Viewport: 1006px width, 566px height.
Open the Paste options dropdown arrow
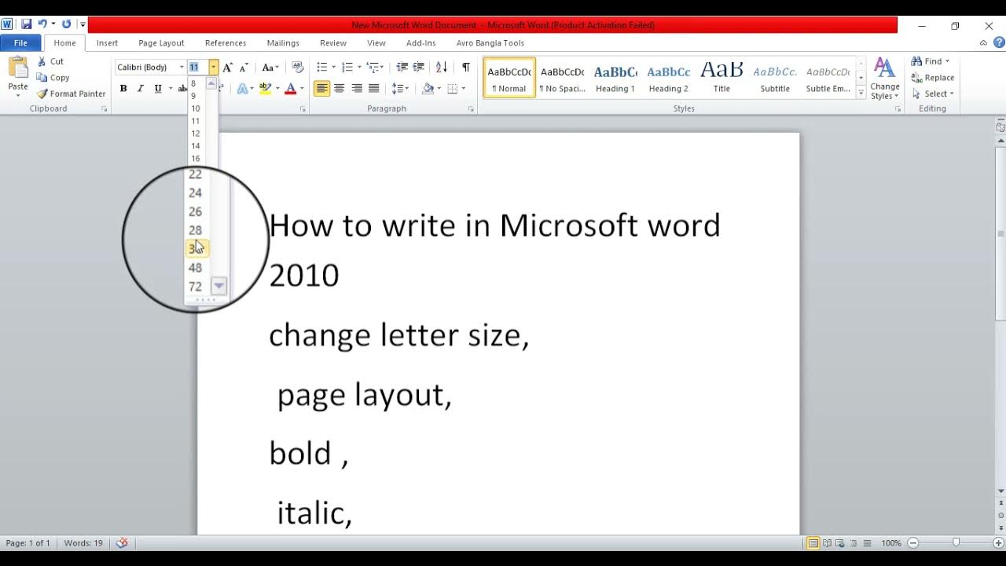[x=18, y=95]
